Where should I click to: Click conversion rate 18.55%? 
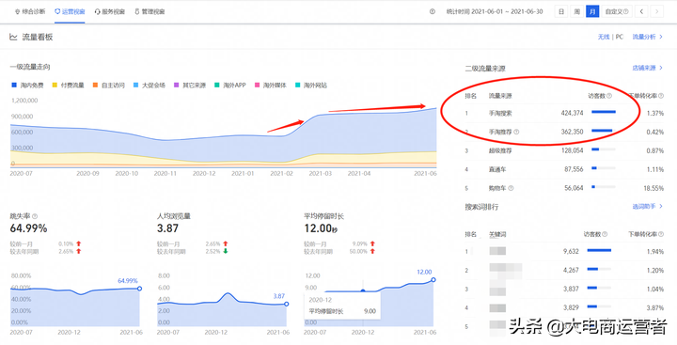point(653,188)
